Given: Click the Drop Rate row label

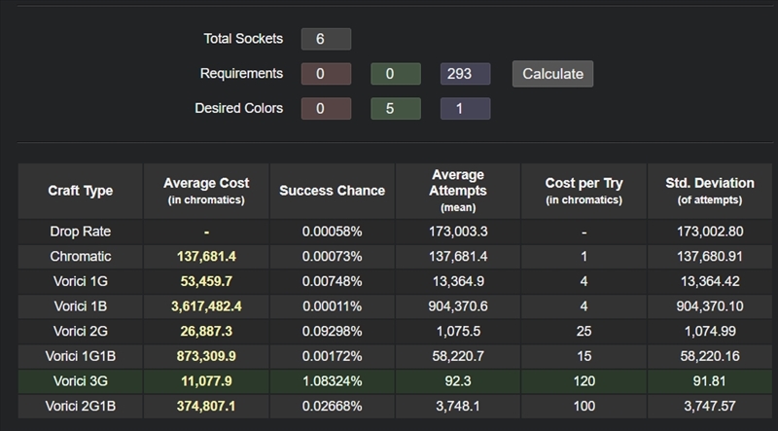Looking at the screenshot, I should pos(80,232).
